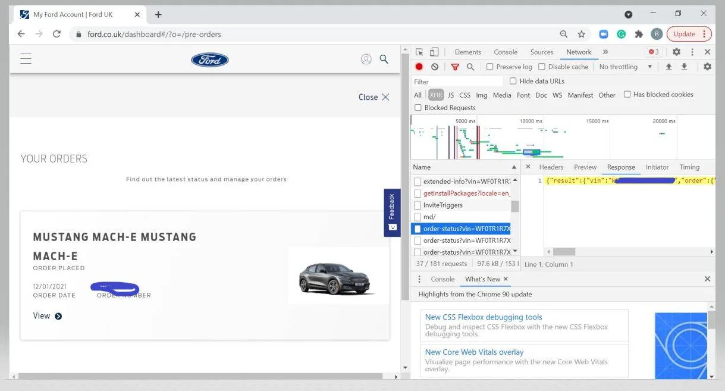
Task: Switch to the Console panel tab
Action: tap(506, 52)
